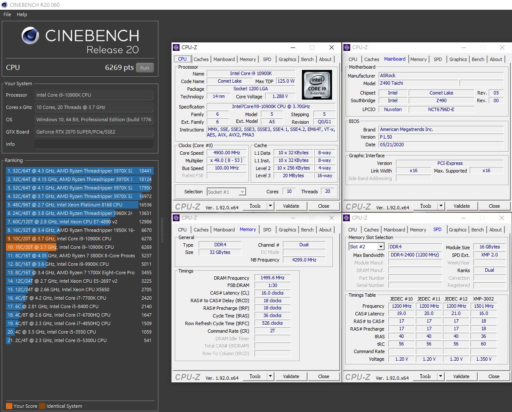Screen dimensions: 512x412
Task: Click the Cinebench sphere logo
Action: 30,36
